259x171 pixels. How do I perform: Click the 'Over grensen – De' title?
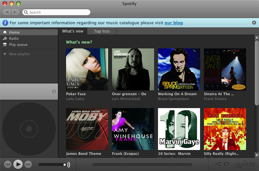pyautogui.click(x=129, y=94)
